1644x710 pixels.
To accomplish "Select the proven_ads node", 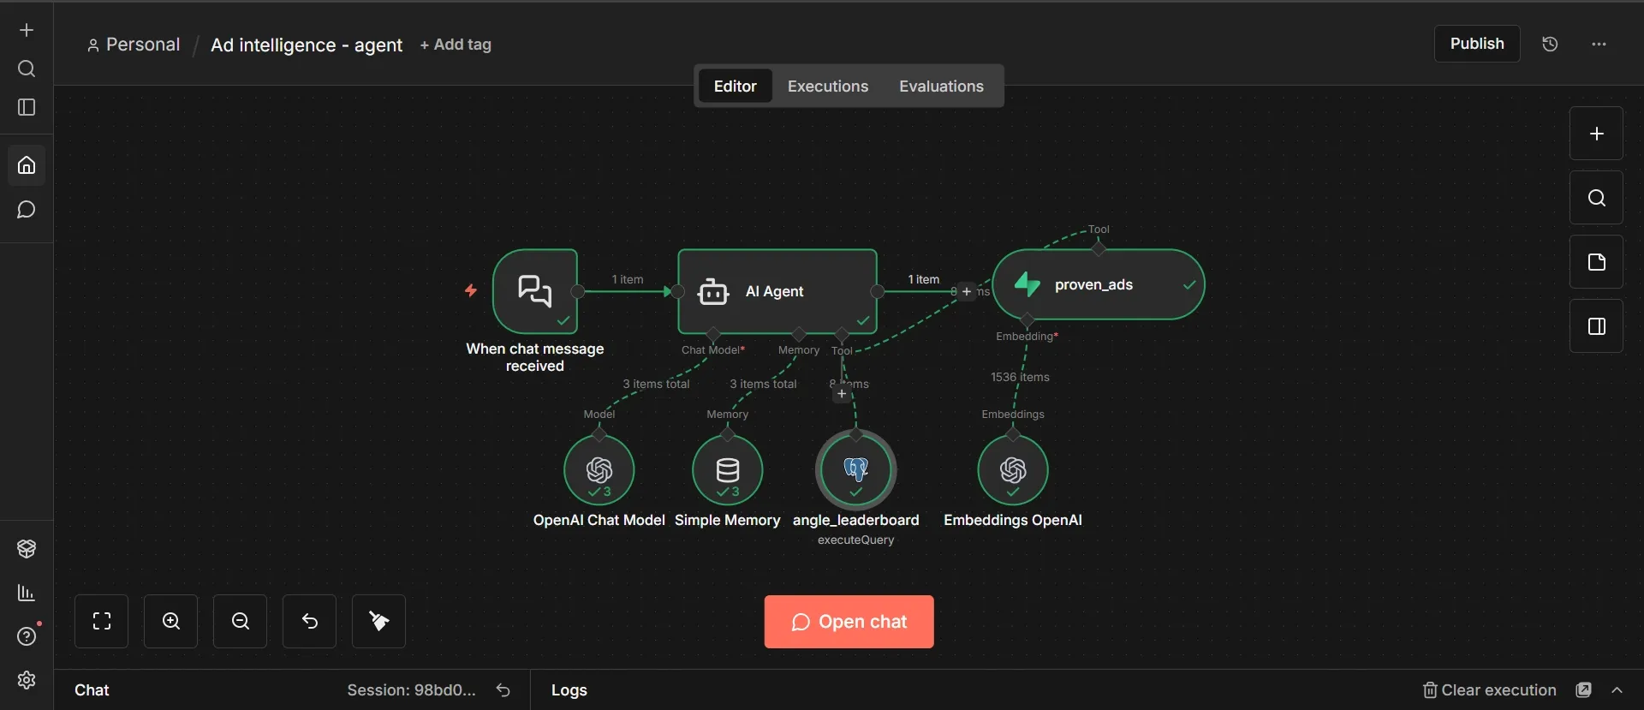I will (x=1099, y=284).
